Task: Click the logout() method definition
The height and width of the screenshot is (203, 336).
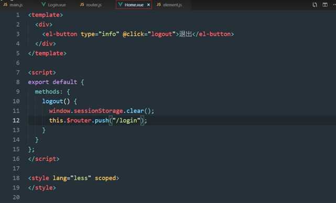Action: (x=56, y=101)
